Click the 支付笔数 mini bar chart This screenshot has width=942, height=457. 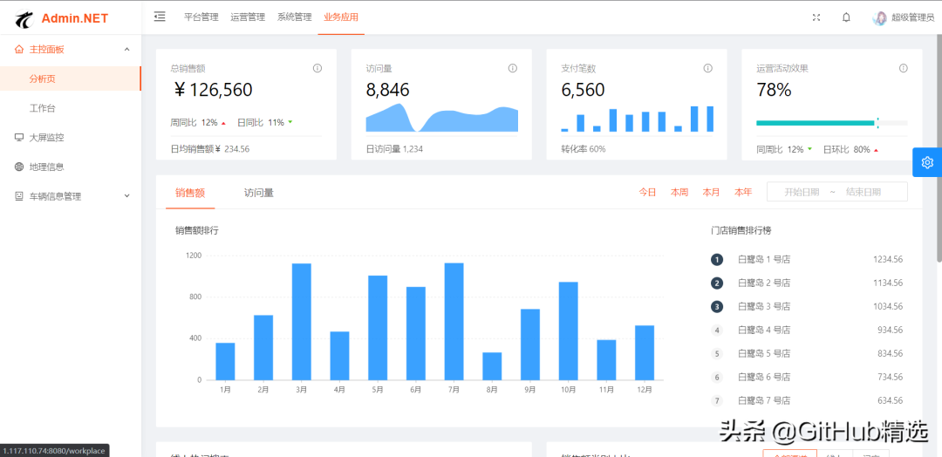click(x=637, y=119)
